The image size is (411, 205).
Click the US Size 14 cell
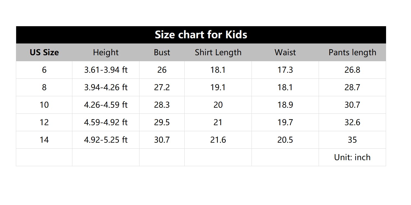[x=44, y=140]
